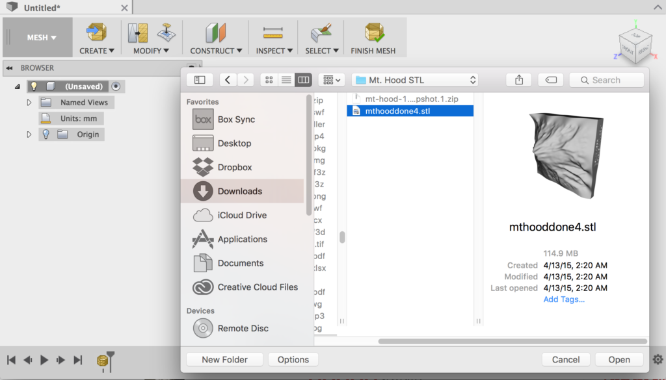Click the Inspect measure ruler icon

273,32
